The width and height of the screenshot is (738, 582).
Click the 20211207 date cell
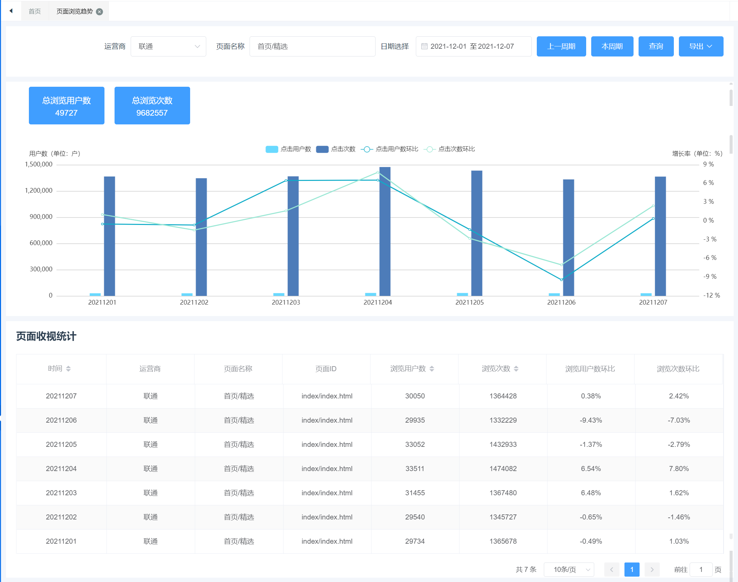click(x=61, y=396)
